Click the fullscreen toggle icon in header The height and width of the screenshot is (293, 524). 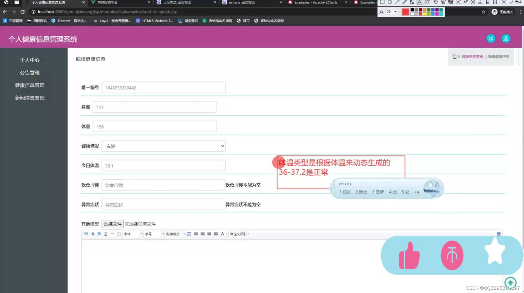pyautogui.click(x=491, y=39)
